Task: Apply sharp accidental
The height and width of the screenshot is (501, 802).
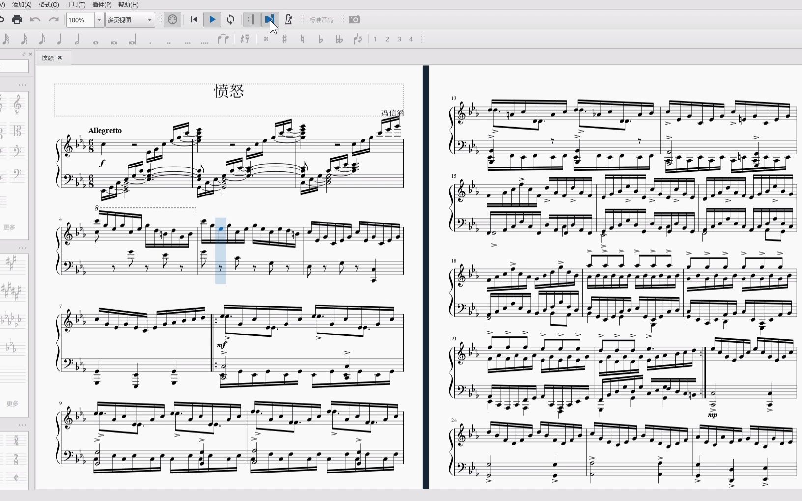Action: click(284, 39)
